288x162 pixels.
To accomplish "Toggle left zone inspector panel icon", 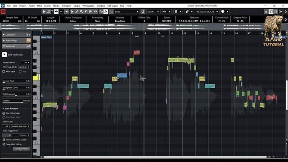I will pyautogui.click(x=271, y=12).
